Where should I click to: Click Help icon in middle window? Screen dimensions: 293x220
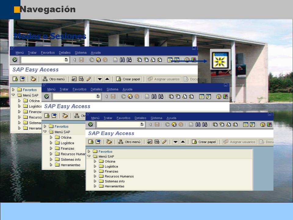[219, 97]
